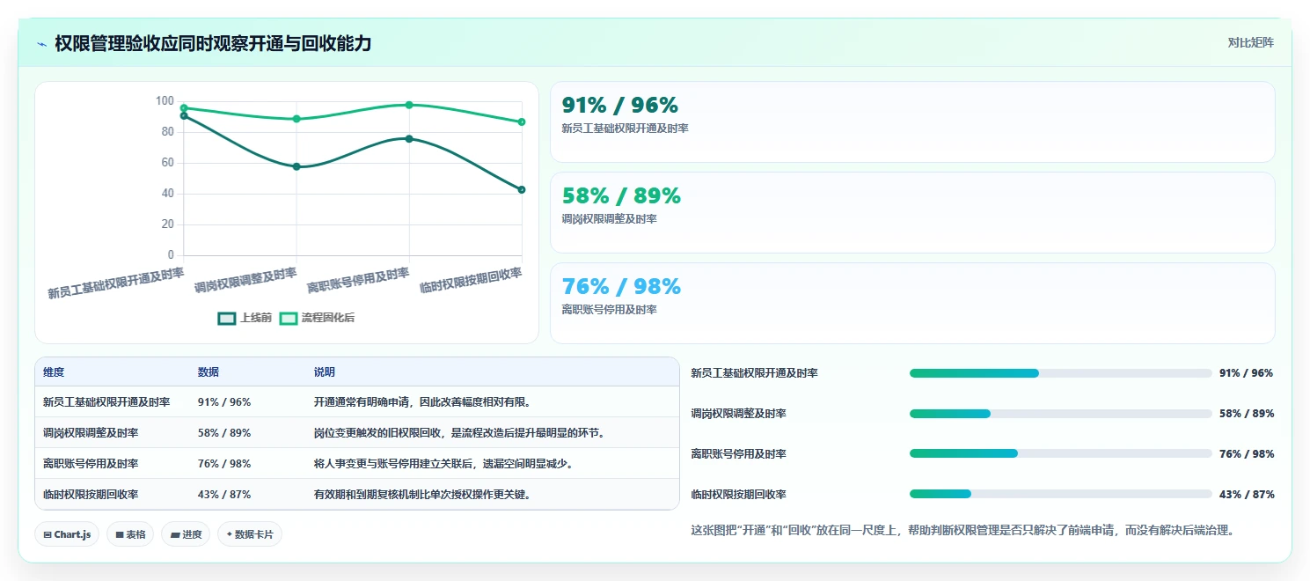Click the 说明 column header

pos(325,372)
